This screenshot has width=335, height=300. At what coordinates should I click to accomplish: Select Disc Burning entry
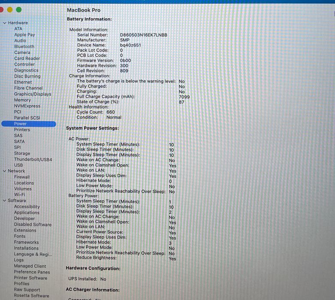point(27,76)
